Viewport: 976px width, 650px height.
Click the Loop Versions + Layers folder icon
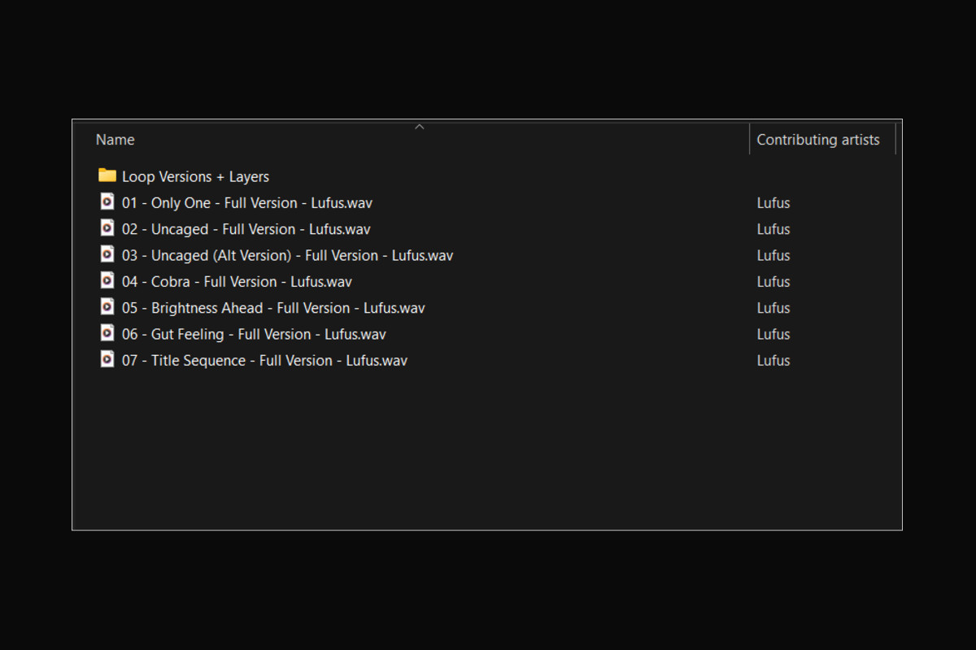(107, 175)
